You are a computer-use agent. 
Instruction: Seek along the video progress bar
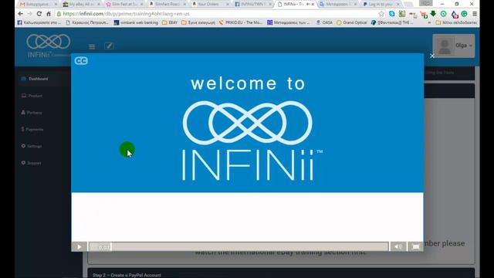click(239, 247)
